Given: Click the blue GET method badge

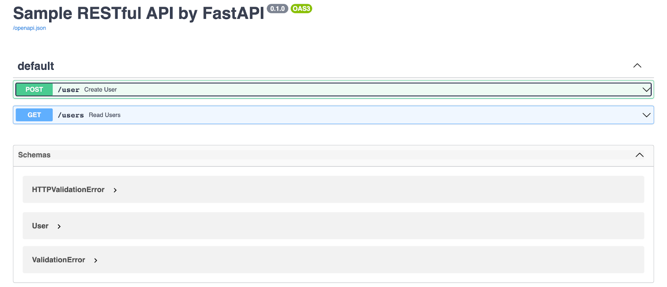Looking at the screenshot, I should tap(34, 115).
